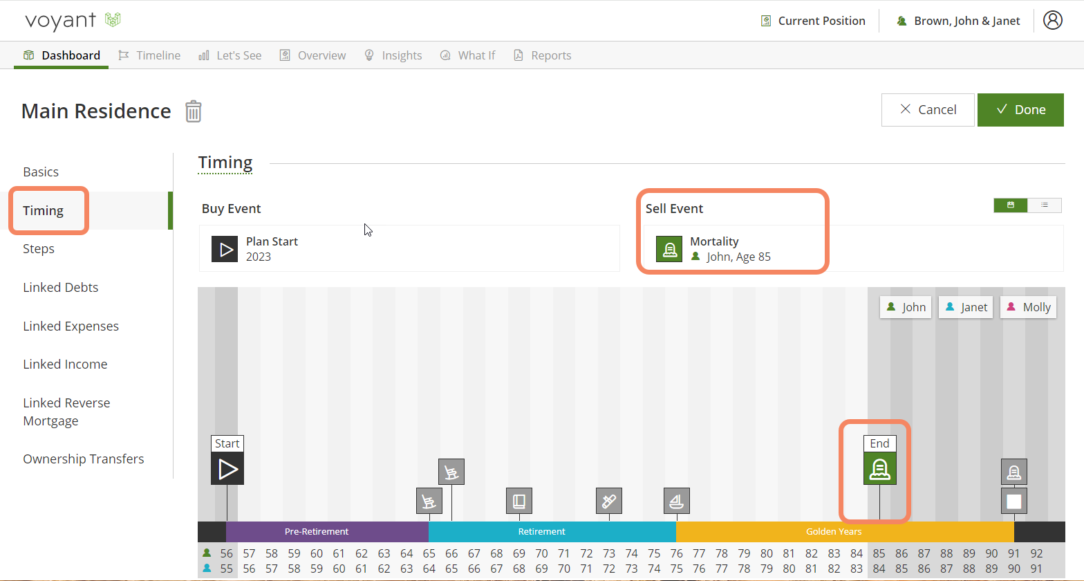Open the Brown, John & Janet client menu

tap(957, 21)
